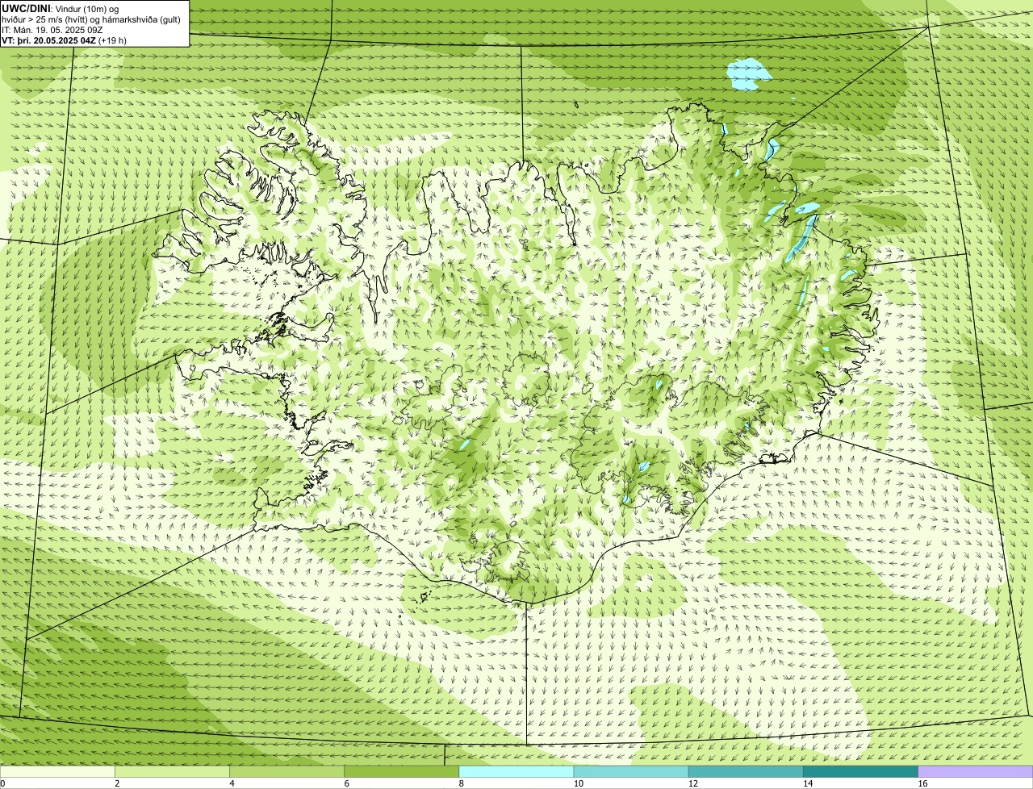Click the '6' label on the color scale
This screenshot has height=789, width=1033.
click(x=347, y=783)
